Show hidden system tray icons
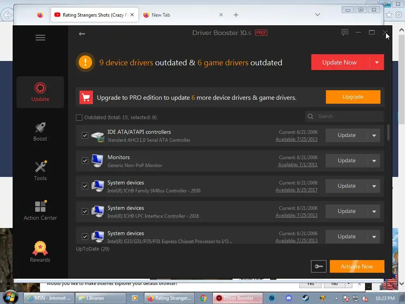The image size is (405, 304). tap(336, 298)
